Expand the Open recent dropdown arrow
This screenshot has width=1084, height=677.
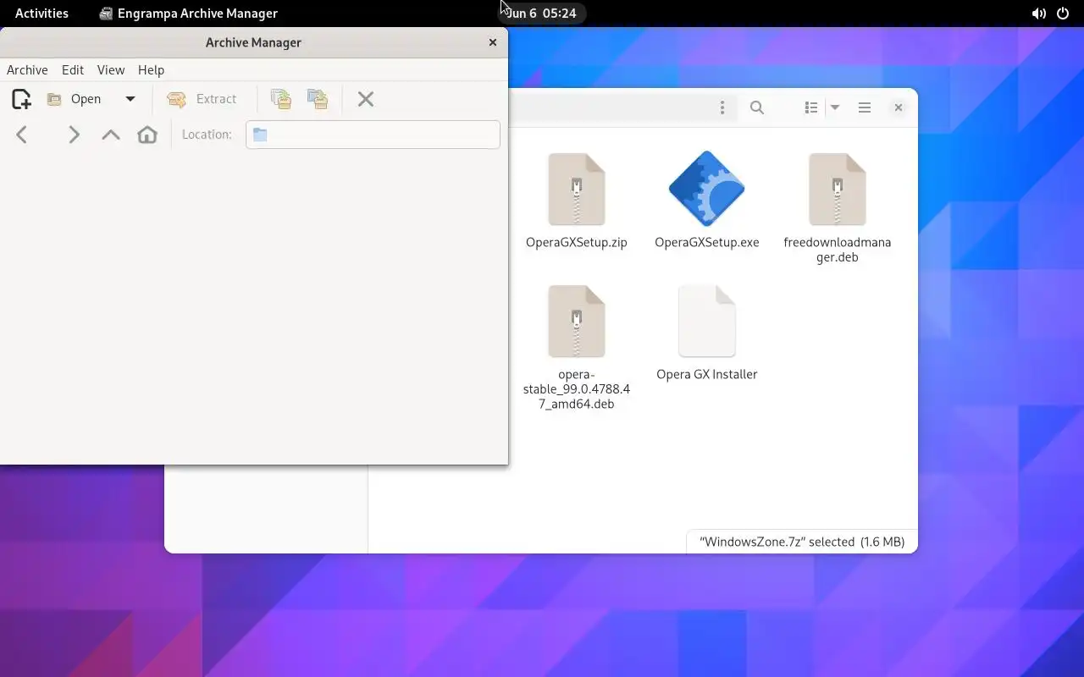(130, 99)
